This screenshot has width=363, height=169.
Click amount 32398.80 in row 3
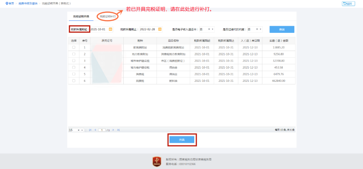coord(279,61)
